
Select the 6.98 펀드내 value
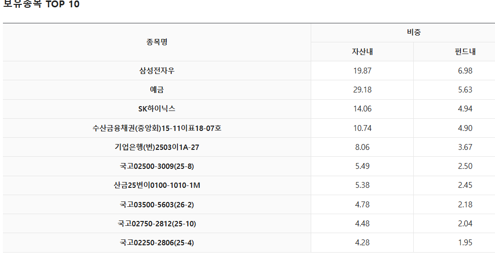coord(465,71)
